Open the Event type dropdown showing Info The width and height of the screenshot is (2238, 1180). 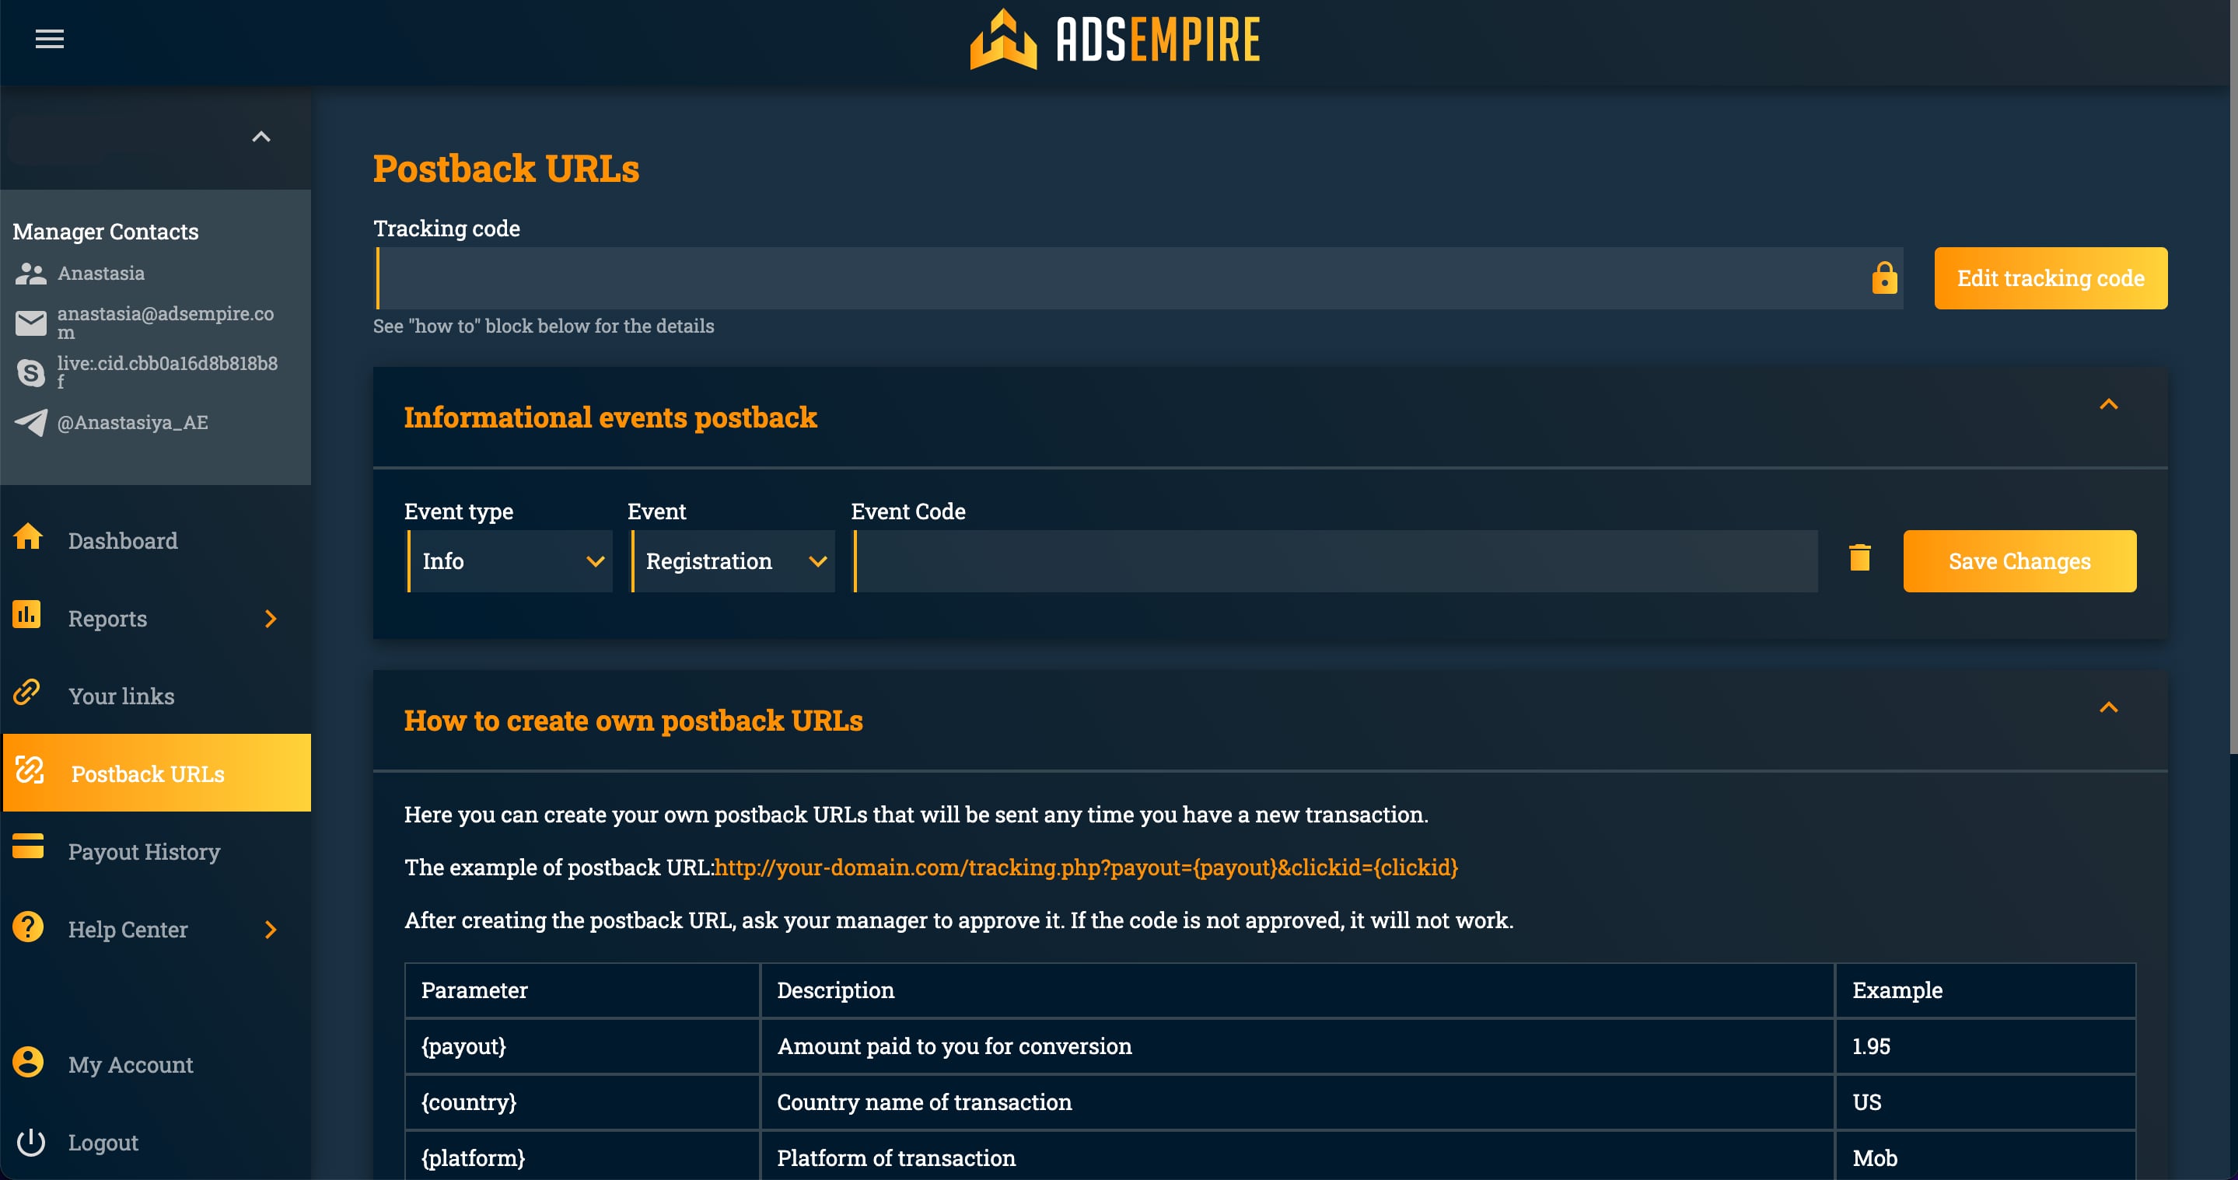[510, 561]
